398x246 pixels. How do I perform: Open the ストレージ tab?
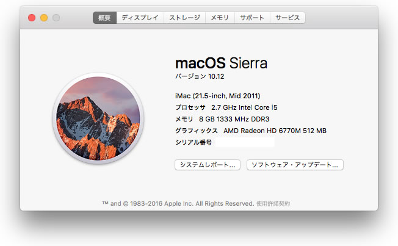click(x=184, y=18)
